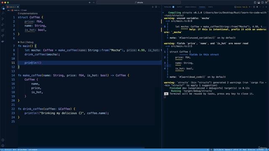Click the 0 implementations code lens
Viewport: 269px width, 151px height.
[28, 13]
